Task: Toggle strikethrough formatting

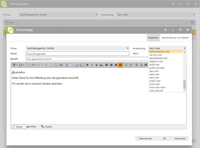Action: pos(101,65)
